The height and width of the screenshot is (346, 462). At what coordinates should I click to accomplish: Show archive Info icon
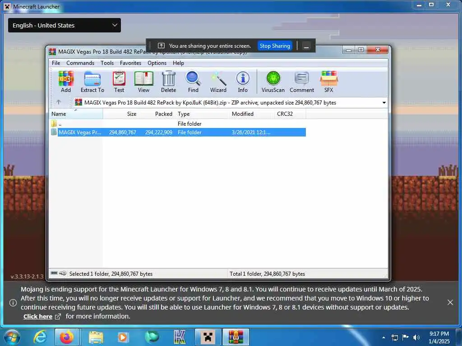tap(243, 82)
